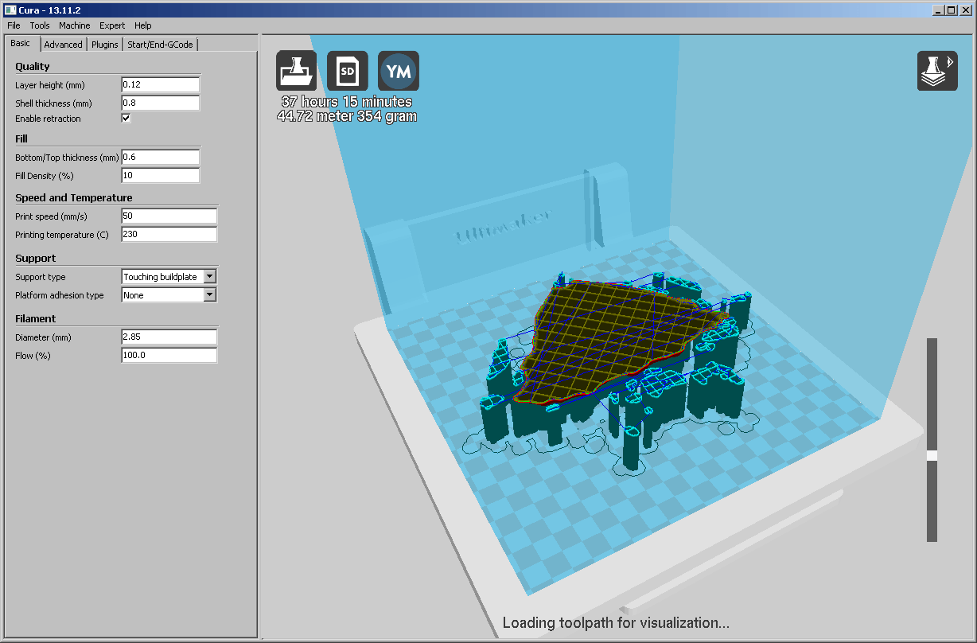Click the YM YouMagine share icon
This screenshot has width=977, height=643.
tap(399, 71)
